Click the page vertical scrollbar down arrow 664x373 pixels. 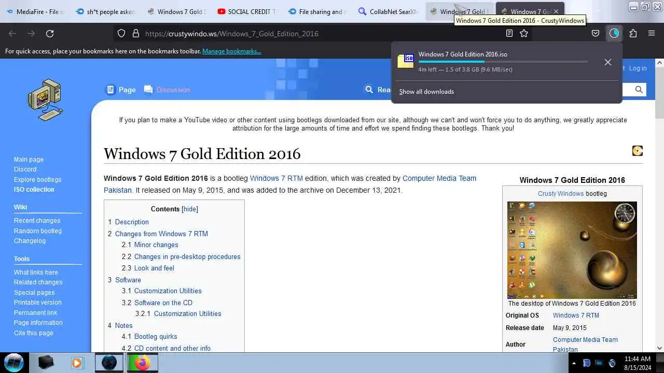[x=659, y=348]
